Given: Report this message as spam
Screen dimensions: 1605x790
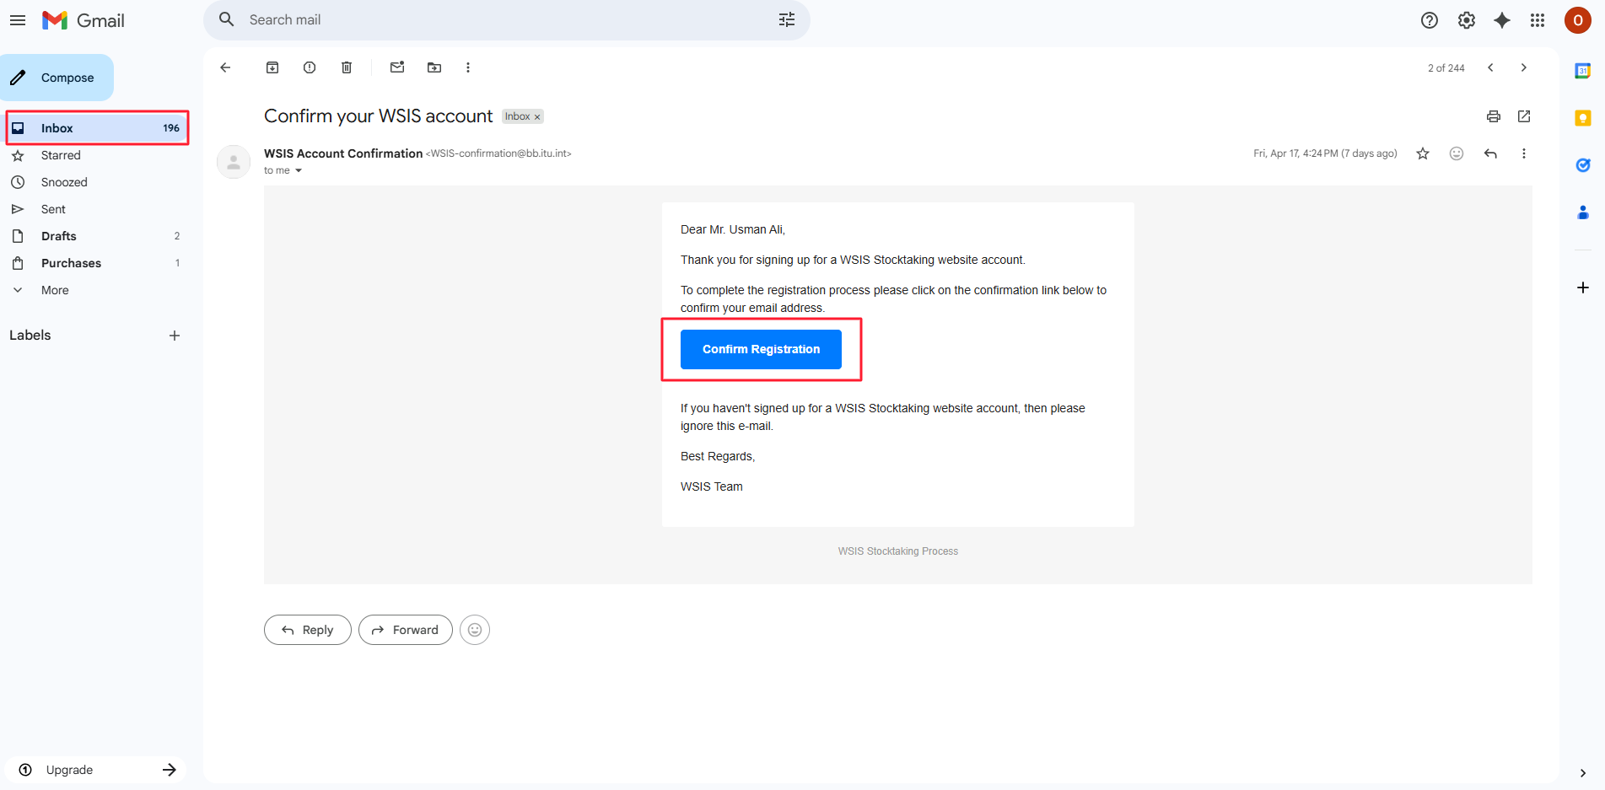Looking at the screenshot, I should point(310,67).
